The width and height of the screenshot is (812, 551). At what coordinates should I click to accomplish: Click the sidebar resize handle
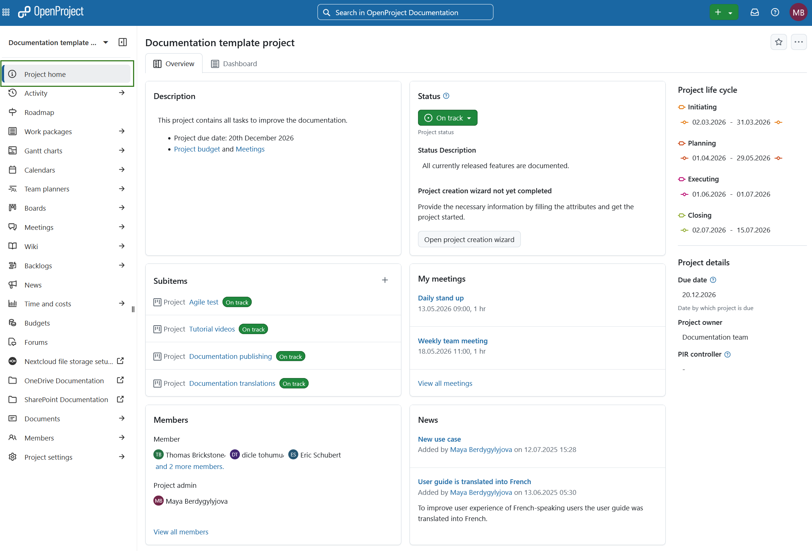click(x=133, y=309)
